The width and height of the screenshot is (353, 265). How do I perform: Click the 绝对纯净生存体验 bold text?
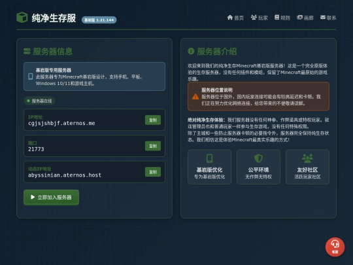pos(206,120)
